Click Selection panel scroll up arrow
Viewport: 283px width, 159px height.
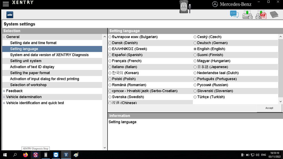(x=105, y=36)
